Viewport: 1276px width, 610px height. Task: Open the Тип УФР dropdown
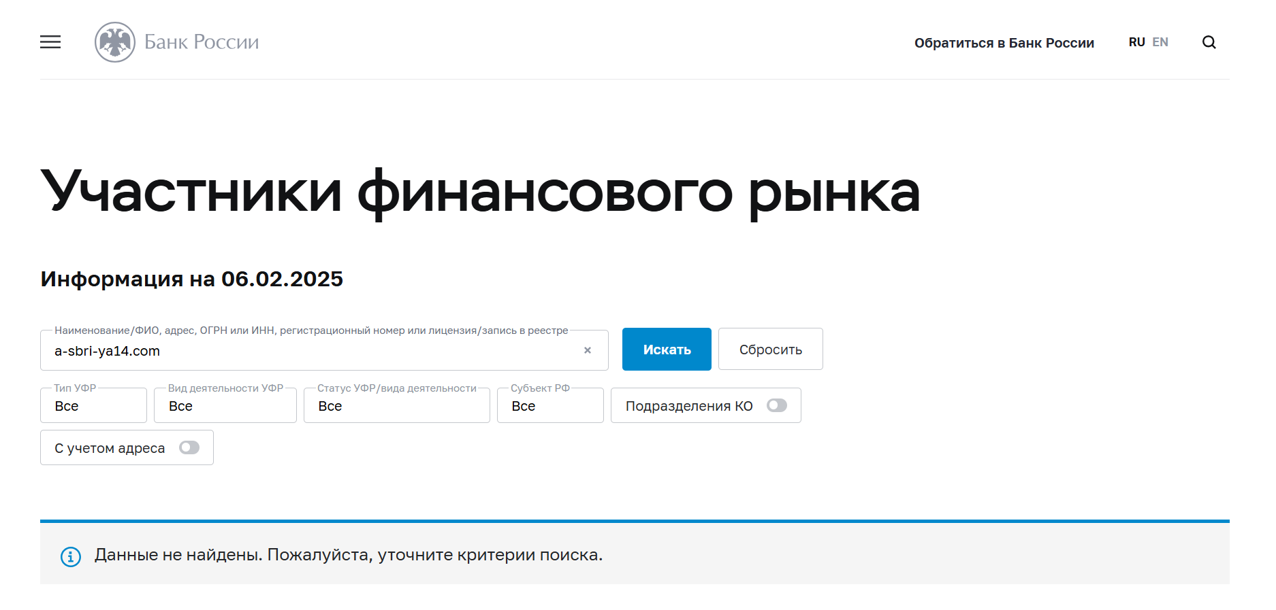pyautogui.click(x=93, y=406)
